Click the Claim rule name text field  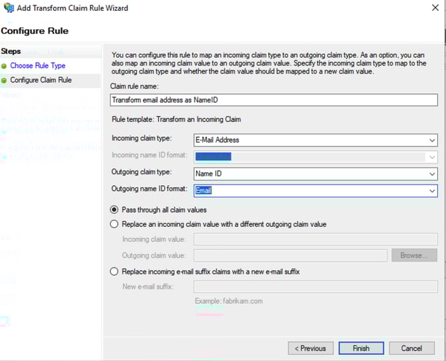pos(273,99)
